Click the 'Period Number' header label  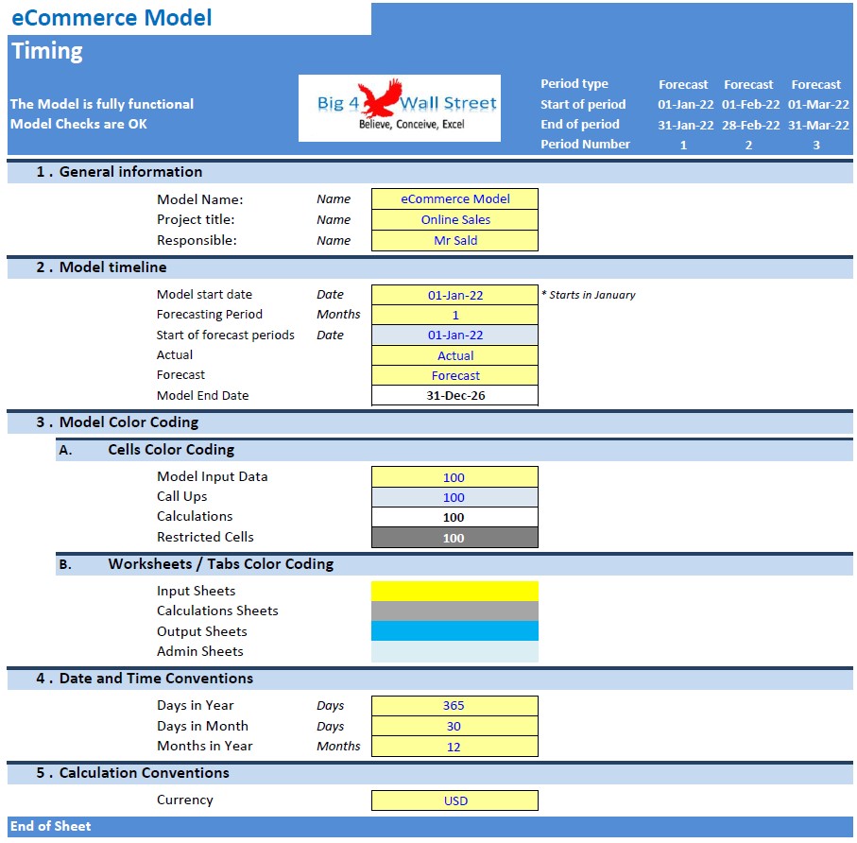coord(586,145)
